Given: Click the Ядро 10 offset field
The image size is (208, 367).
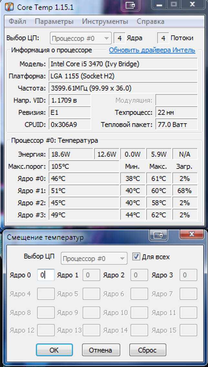Looking at the screenshot, I should click(x=139, y=312).
